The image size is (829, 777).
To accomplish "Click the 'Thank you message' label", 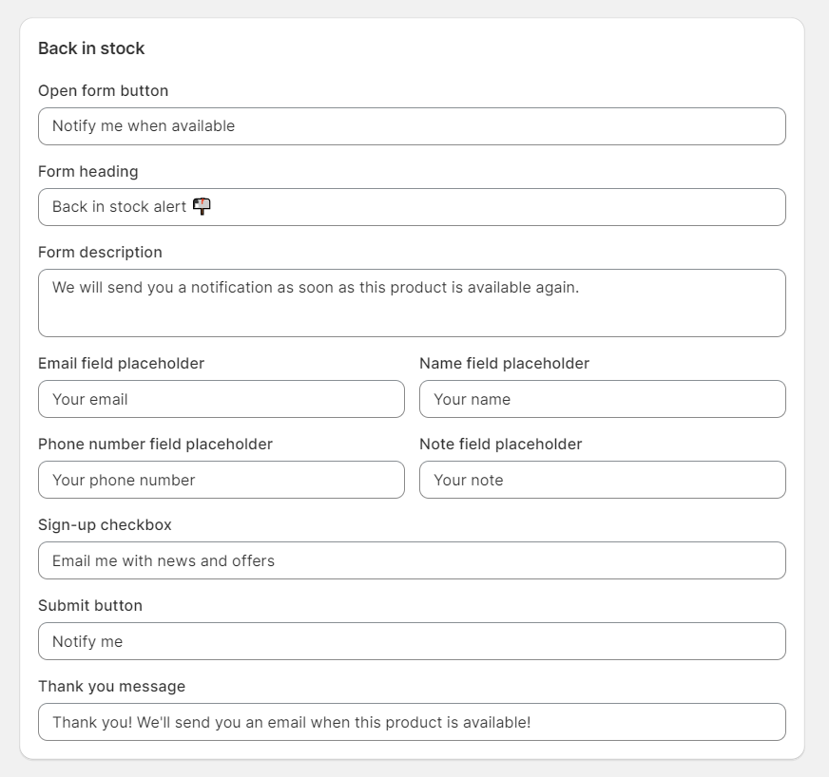I will pos(111,687).
